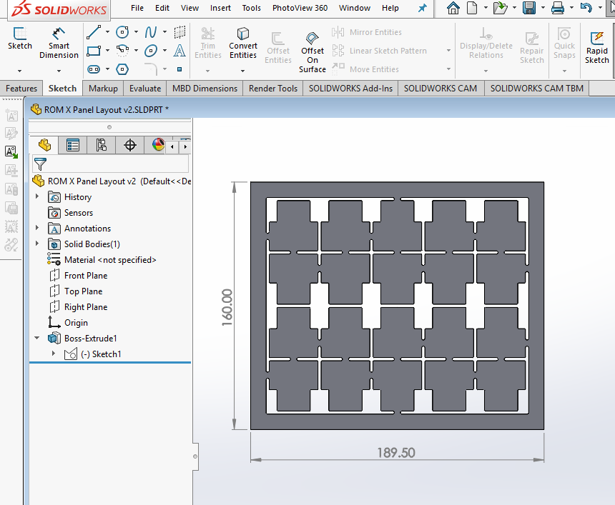
Task: Open the PropertyManager tab icon
Action: [x=73, y=145]
